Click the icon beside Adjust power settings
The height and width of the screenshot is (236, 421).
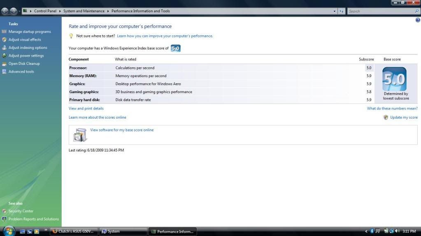click(x=4, y=56)
